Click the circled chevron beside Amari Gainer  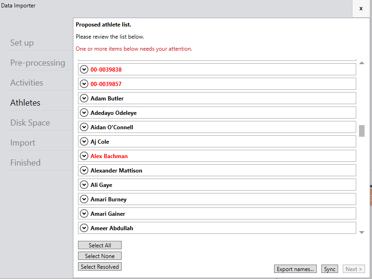[84, 213]
